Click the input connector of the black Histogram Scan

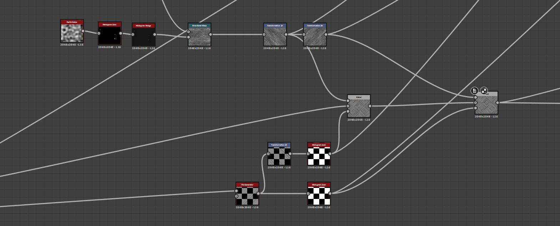click(x=99, y=33)
